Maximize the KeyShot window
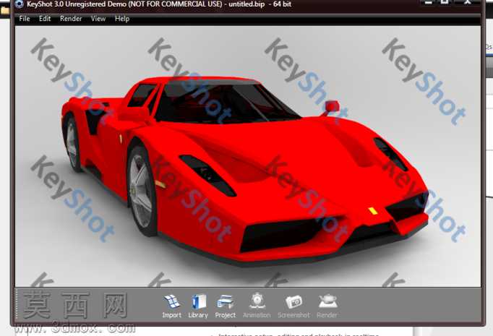This screenshot has width=493, height=336. click(x=445, y=2)
